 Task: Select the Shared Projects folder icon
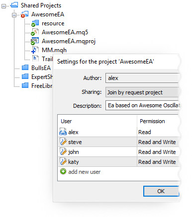tap(14, 5)
